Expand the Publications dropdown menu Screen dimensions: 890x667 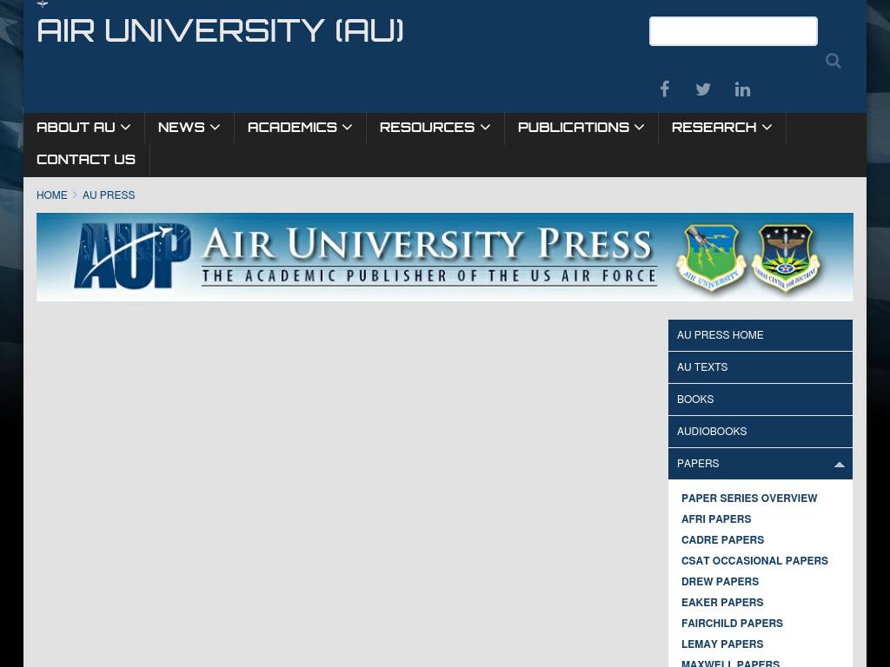[x=581, y=128]
